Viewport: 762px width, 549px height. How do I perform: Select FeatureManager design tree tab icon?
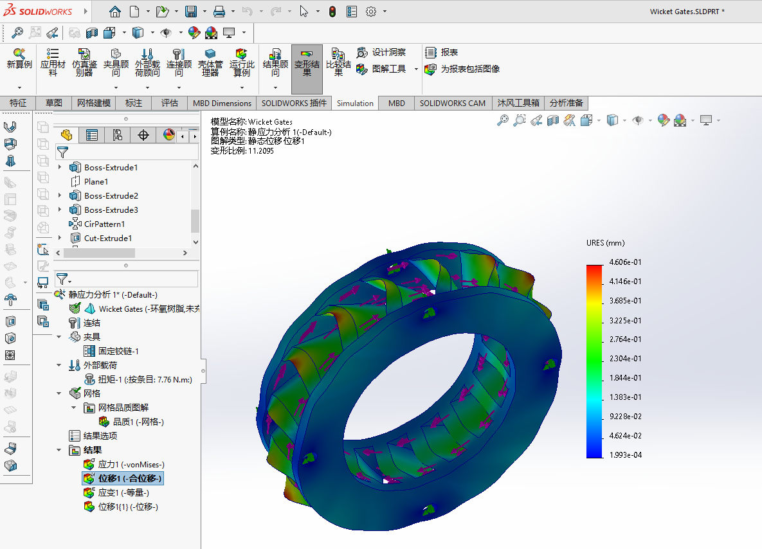tap(67, 135)
